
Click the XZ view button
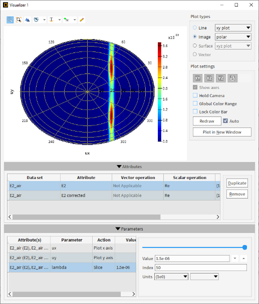pyautogui.click(x=209, y=78)
